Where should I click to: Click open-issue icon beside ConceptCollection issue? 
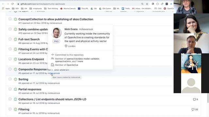tap(15, 19)
